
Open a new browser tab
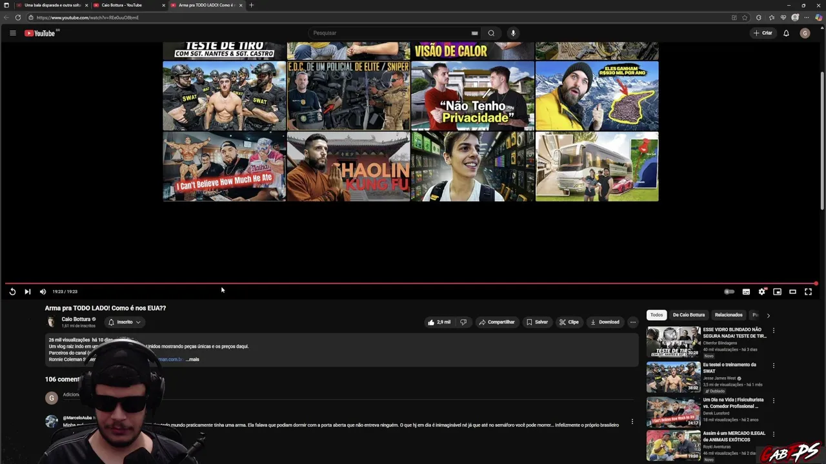point(251,5)
